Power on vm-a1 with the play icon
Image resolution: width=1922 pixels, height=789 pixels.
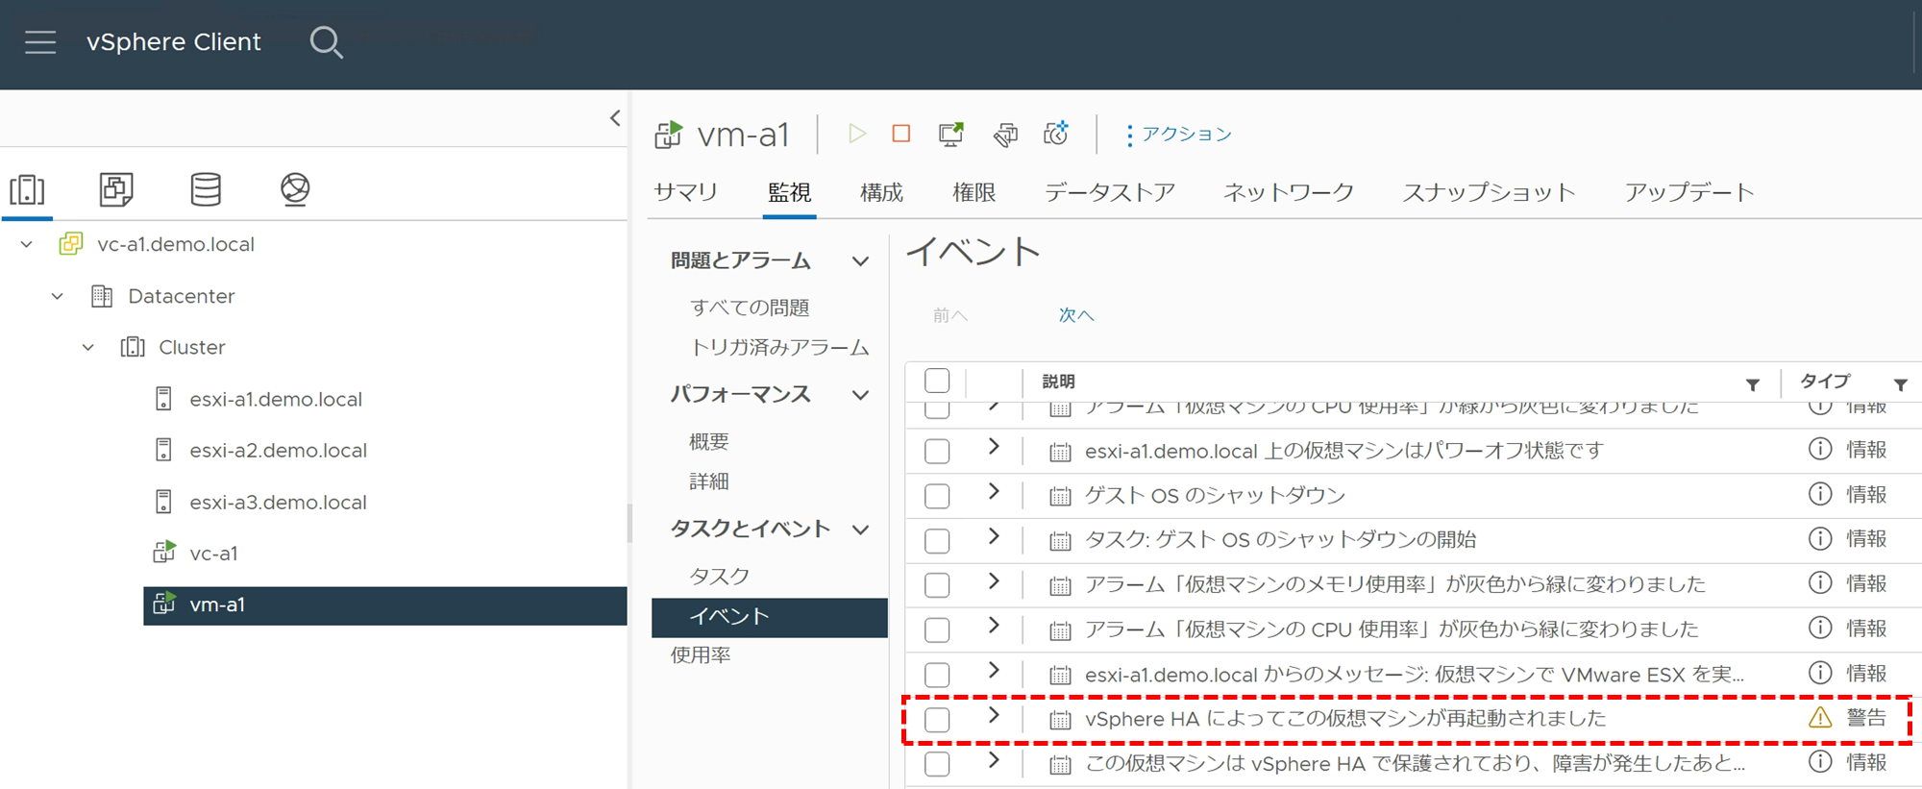856,134
